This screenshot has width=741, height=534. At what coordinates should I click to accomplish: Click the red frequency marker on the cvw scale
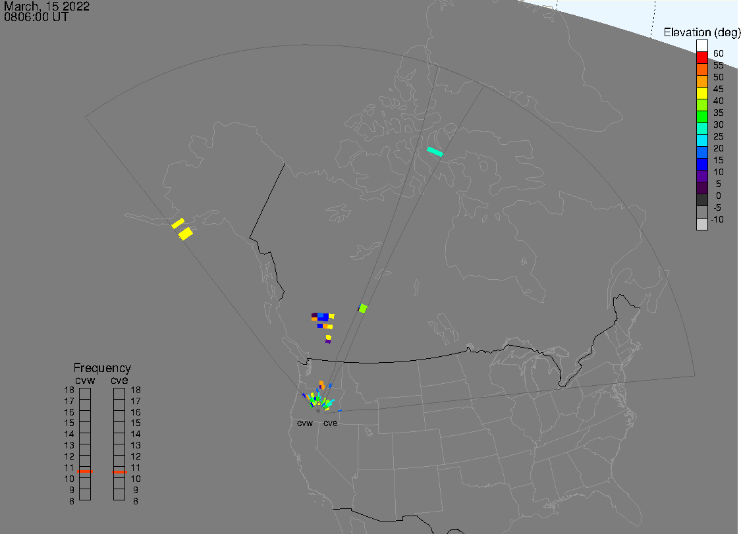(x=85, y=471)
